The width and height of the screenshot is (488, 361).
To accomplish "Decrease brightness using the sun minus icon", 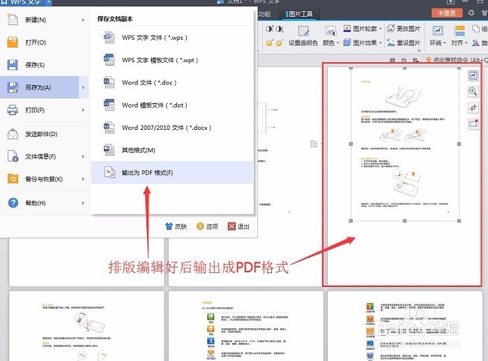I will click(x=279, y=43).
